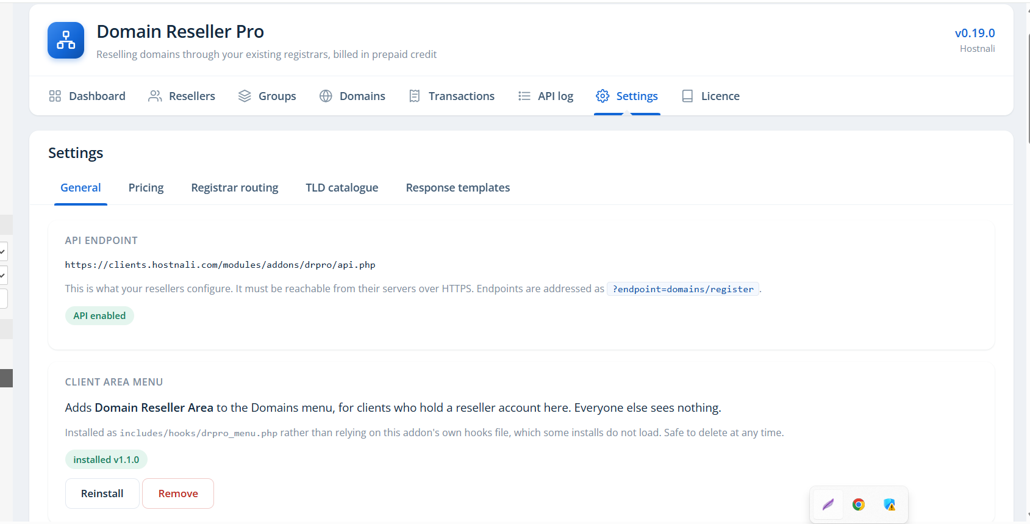Click the bold Domain Reseller Area text

[154, 407]
